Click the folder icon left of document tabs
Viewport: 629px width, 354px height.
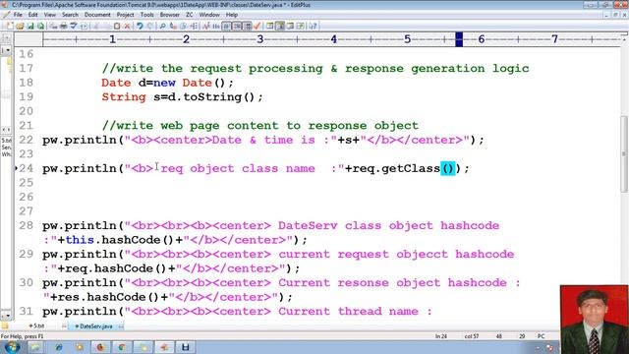click(5, 326)
